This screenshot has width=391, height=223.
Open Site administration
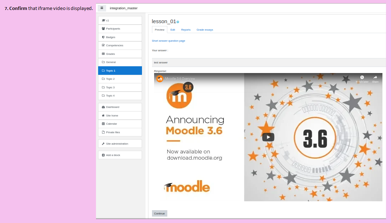point(120,144)
